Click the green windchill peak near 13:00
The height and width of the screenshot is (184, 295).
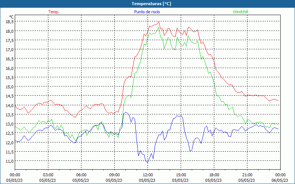(159, 27)
